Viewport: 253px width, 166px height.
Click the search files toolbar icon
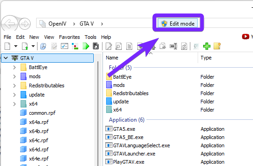[43, 46]
